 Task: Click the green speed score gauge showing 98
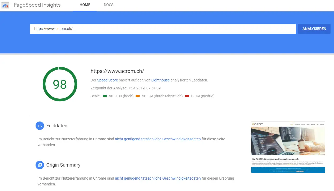pos(60,84)
